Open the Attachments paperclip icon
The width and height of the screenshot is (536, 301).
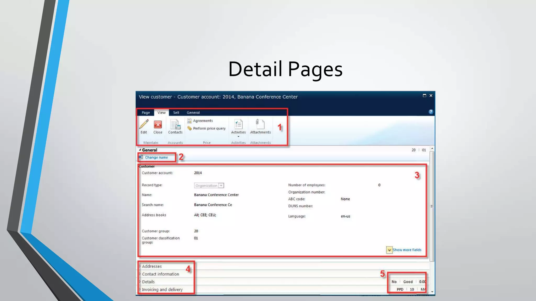pyautogui.click(x=260, y=124)
